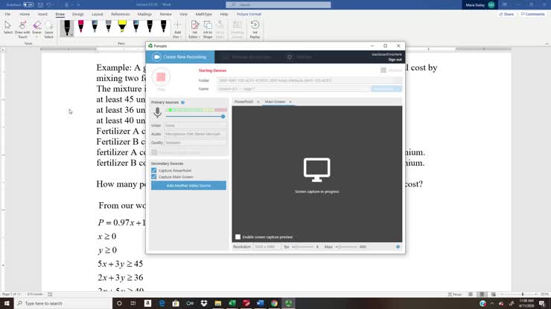551x309 pixels.
Task: Click the Ink to Shape button
Action: tap(208, 29)
